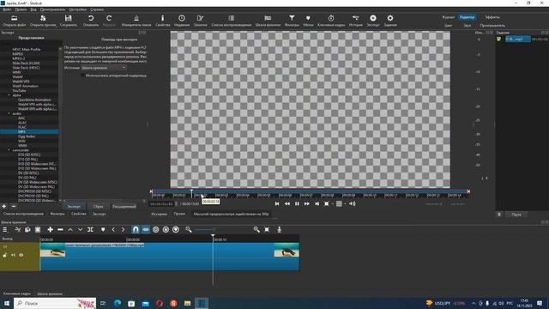Select the Редактор layout button
This screenshot has width=549, height=309.
click(467, 17)
